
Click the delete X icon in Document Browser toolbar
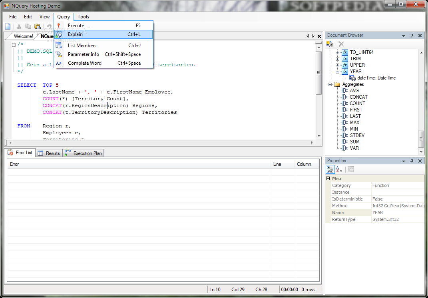click(x=341, y=44)
